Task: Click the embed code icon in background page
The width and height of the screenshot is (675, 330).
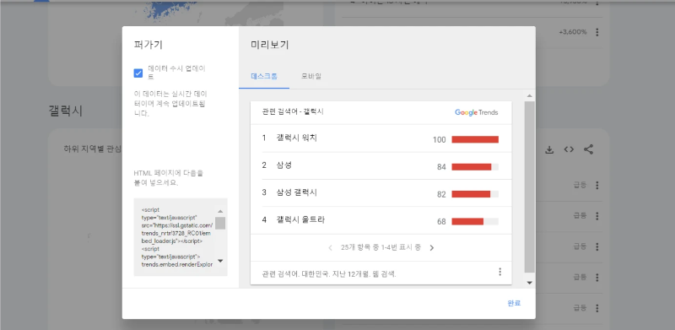Action: [x=569, y=150]
